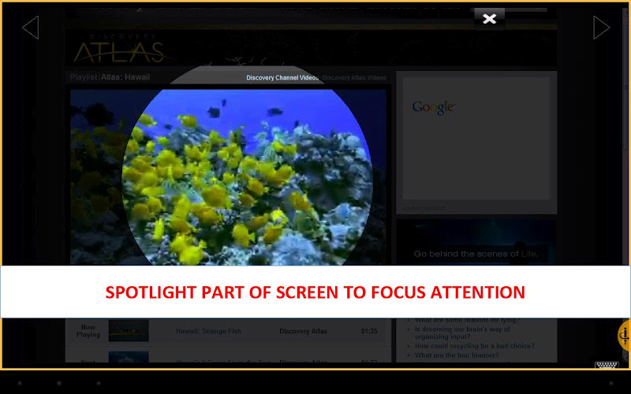Open 'What are the four humors?' link
This screenshot has height=394, width=631.
tap(457, 355)
